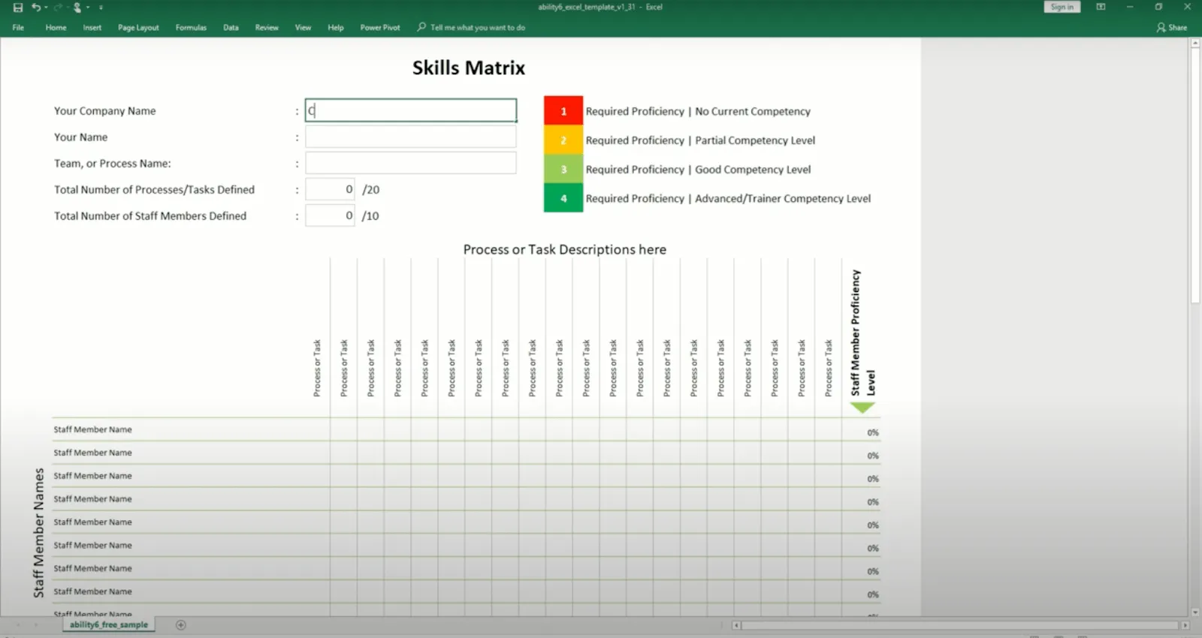The height and width of the screenshot is (638, 1202).
Task: Click the first Staff Member Name row
Action: click(92, 429)
